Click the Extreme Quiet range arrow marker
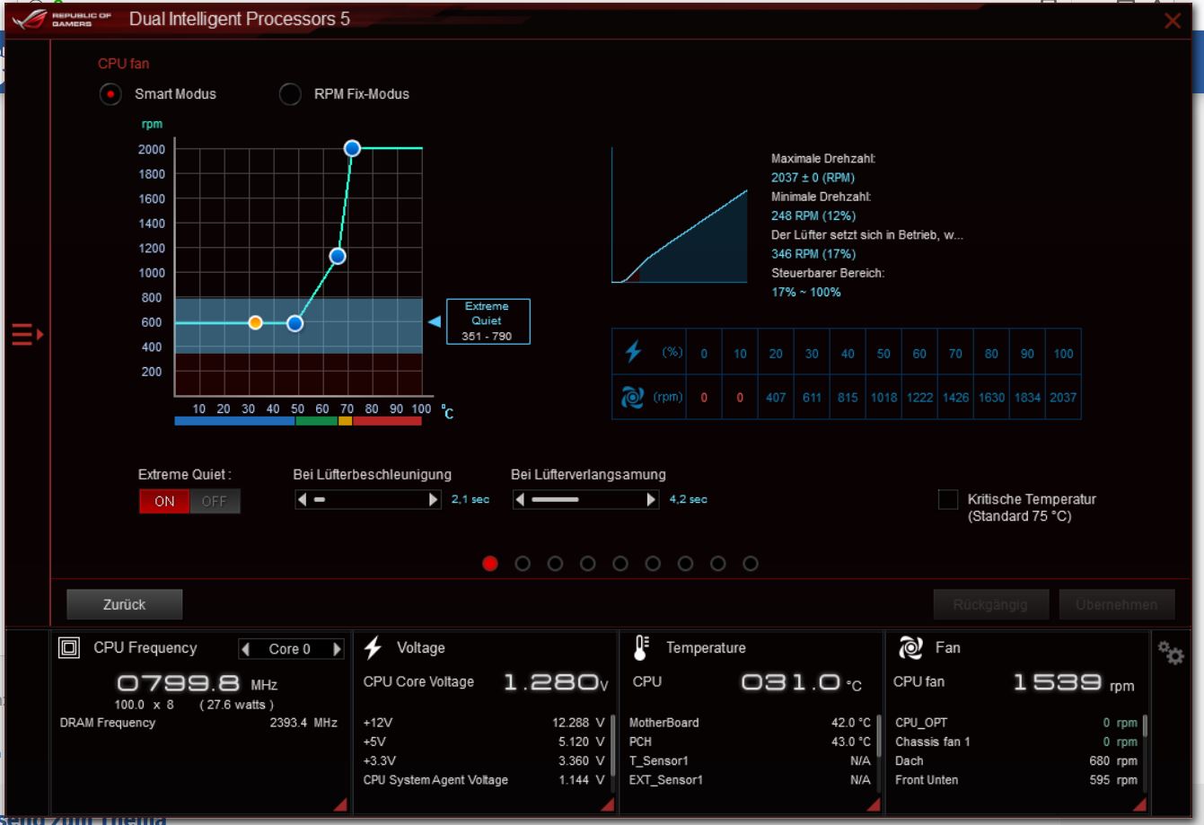The width and height of the screenshot is (1204, 825). pos(435,321)
